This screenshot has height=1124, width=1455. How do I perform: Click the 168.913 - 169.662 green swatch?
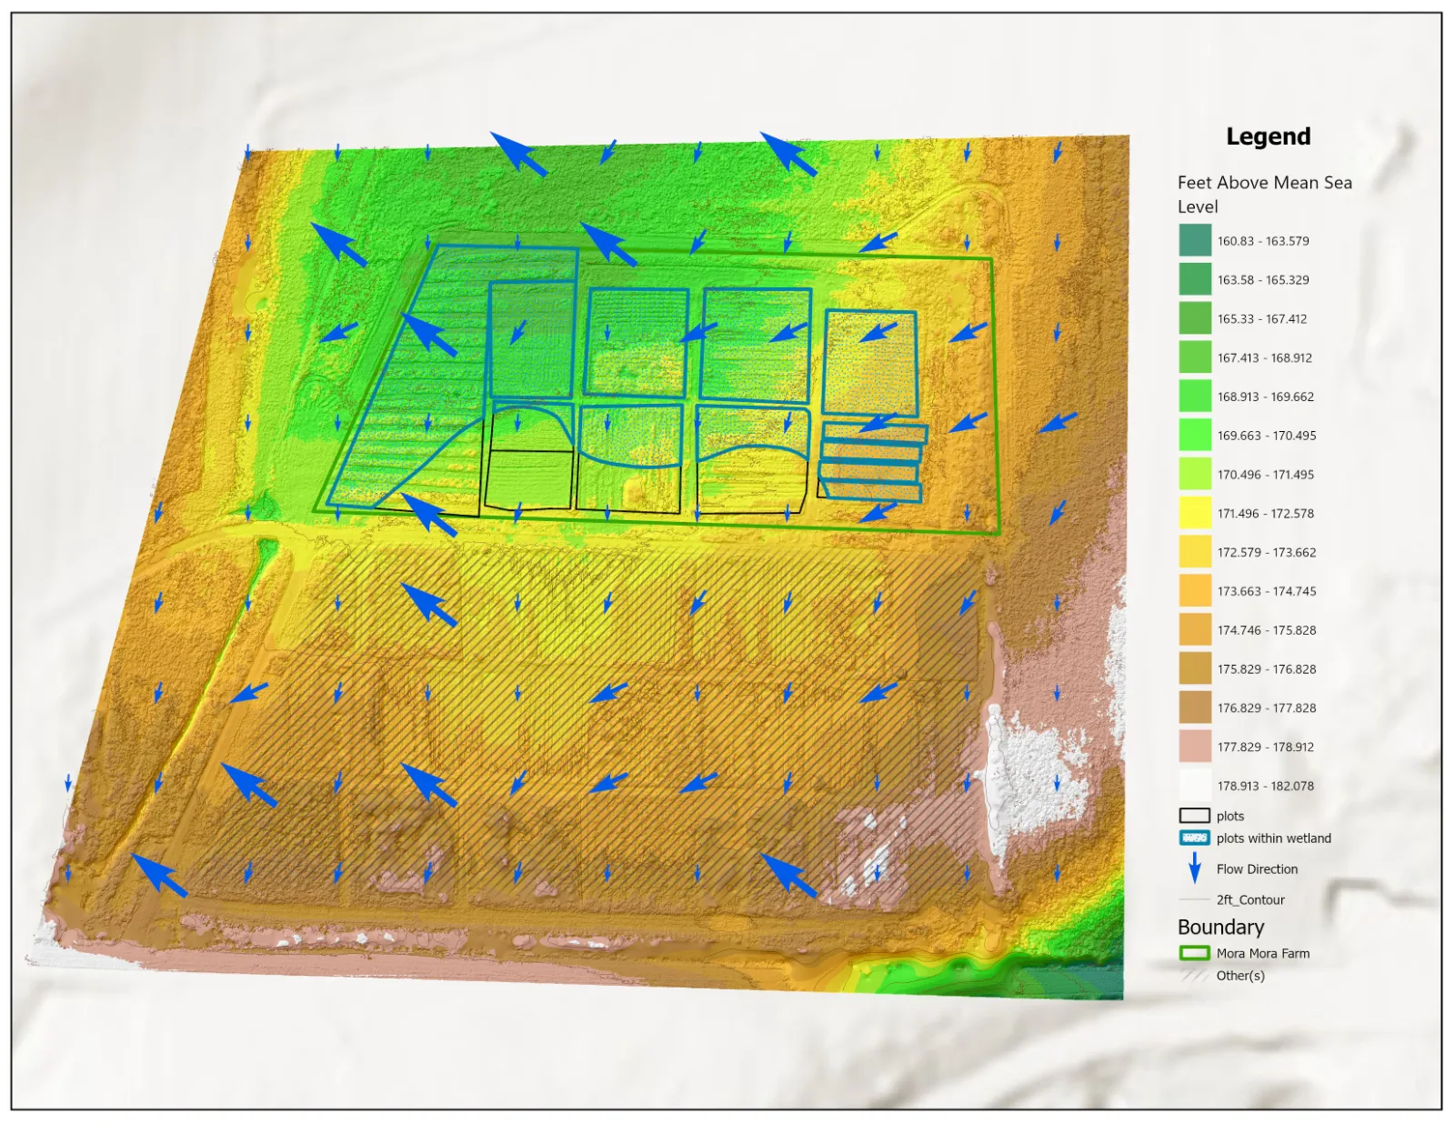click(x=1195, y=396)
